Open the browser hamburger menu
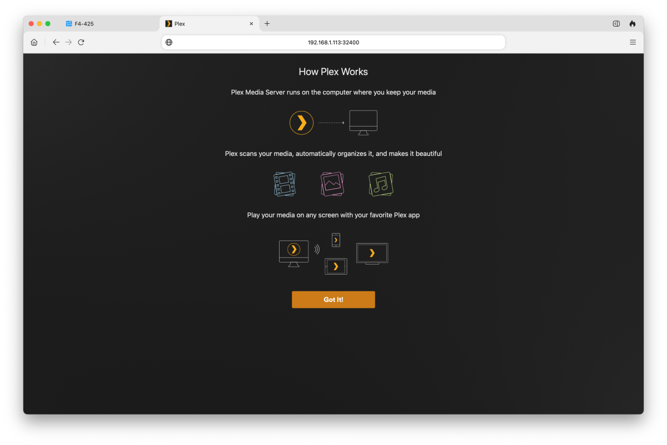 (633, 42)
